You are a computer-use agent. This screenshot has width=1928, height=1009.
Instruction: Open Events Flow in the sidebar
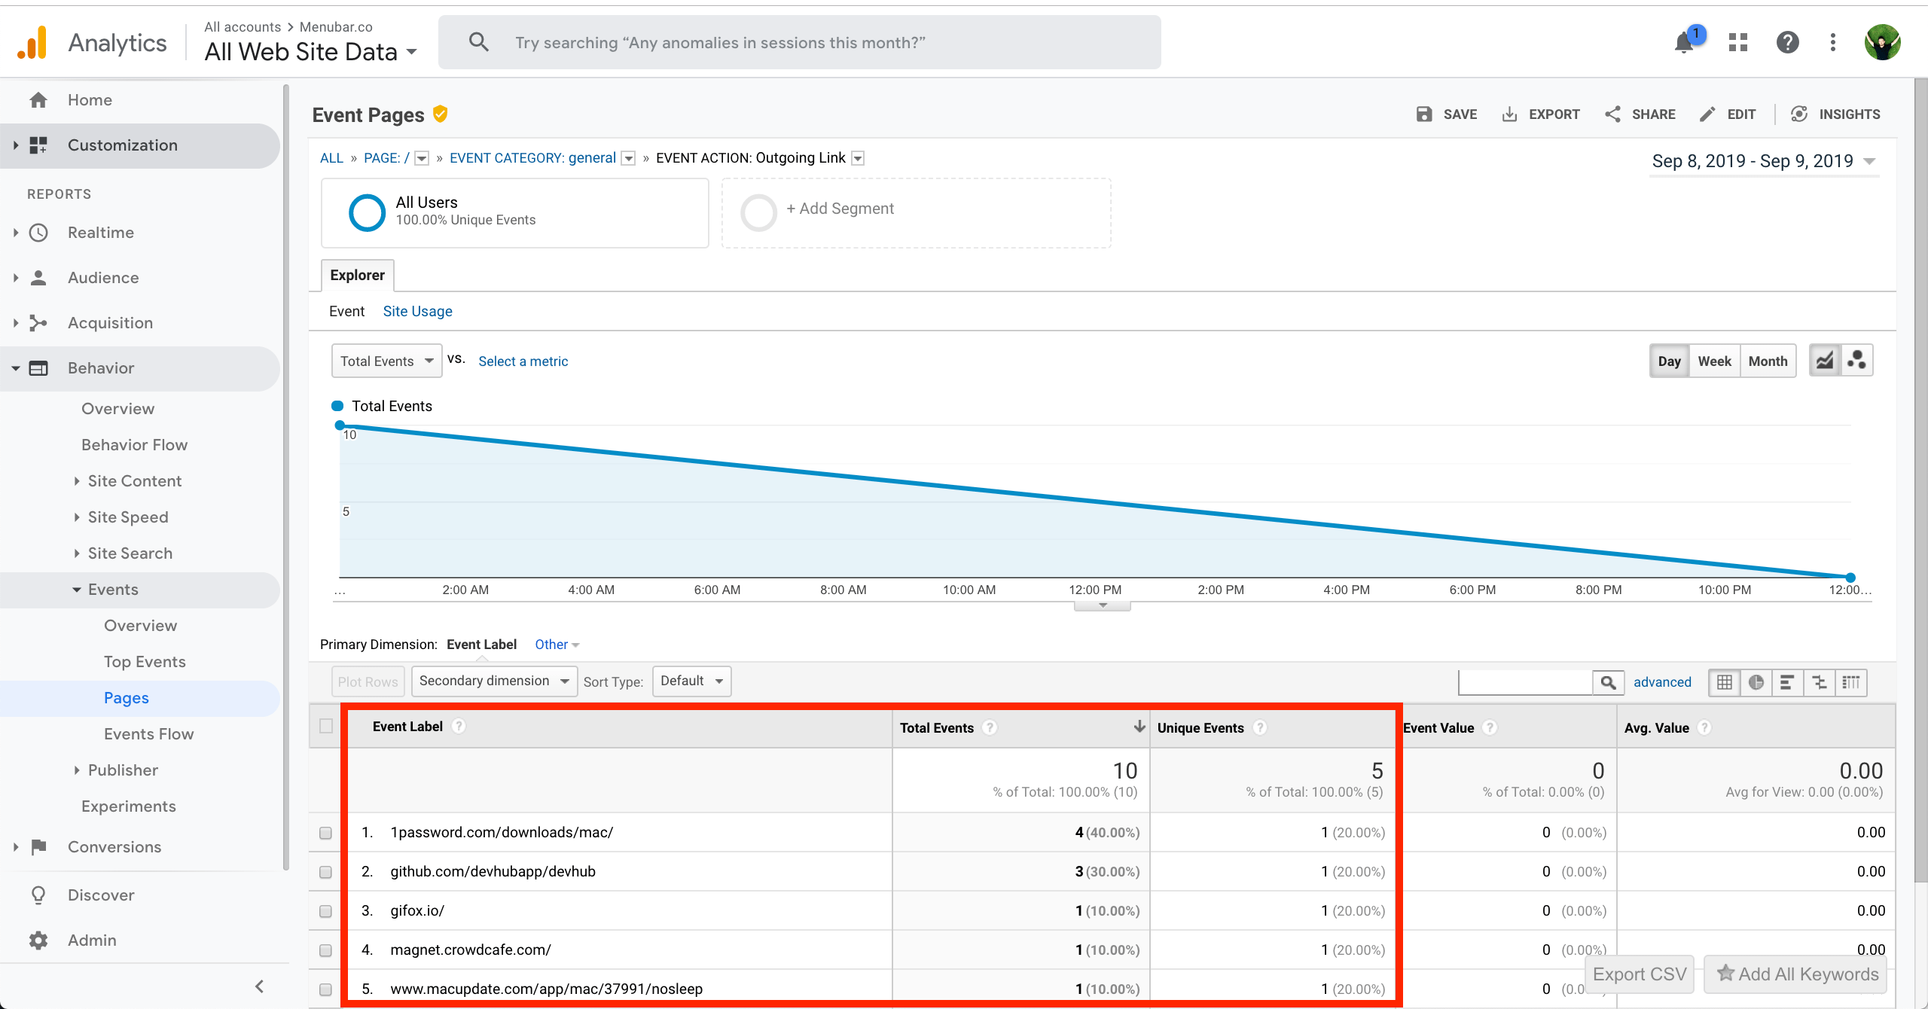coord(148,733)
